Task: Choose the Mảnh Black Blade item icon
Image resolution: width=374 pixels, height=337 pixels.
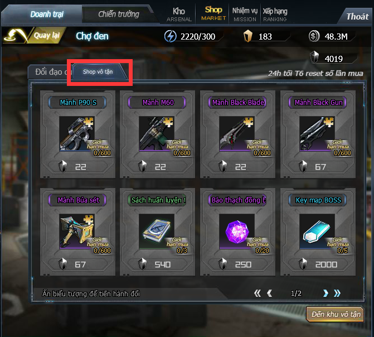Action: 237,134
